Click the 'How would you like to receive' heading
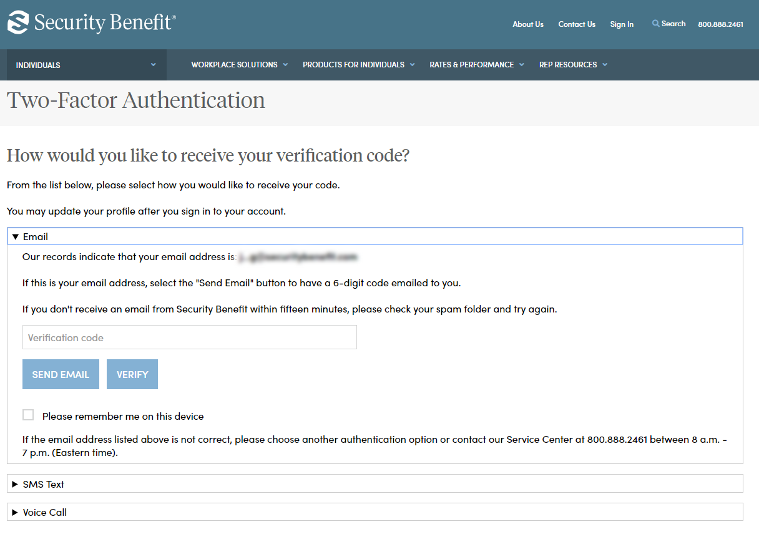This screenshot has width=759, height=542. (x=208, y=155)
